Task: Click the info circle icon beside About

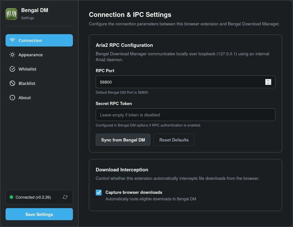Action: click(12, 98)
